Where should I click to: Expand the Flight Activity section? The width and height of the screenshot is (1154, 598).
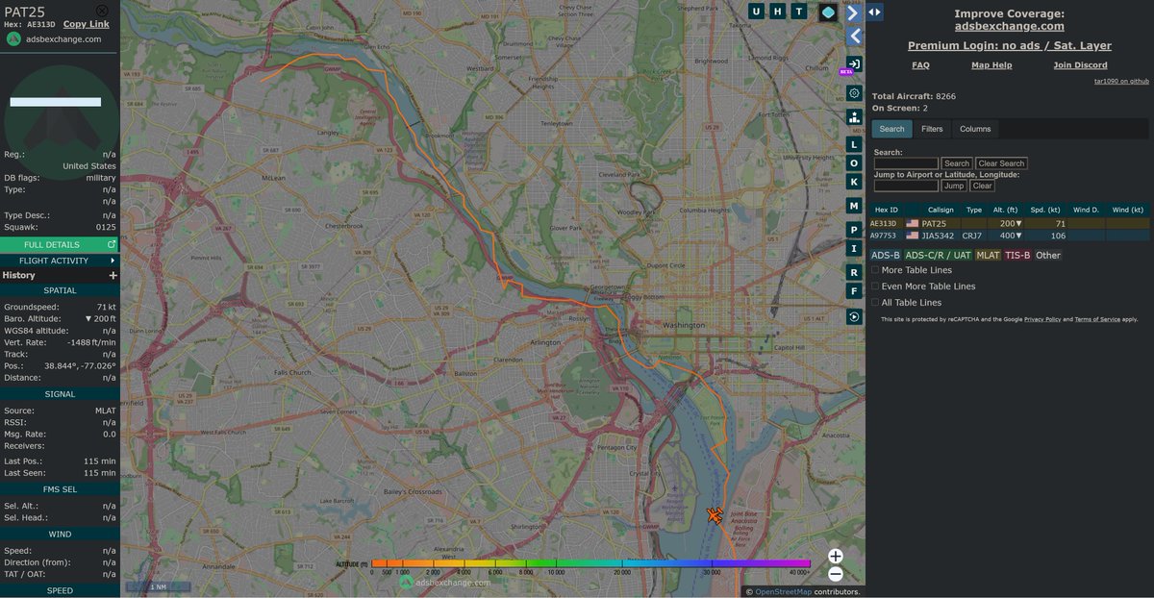tap(60, 261)
